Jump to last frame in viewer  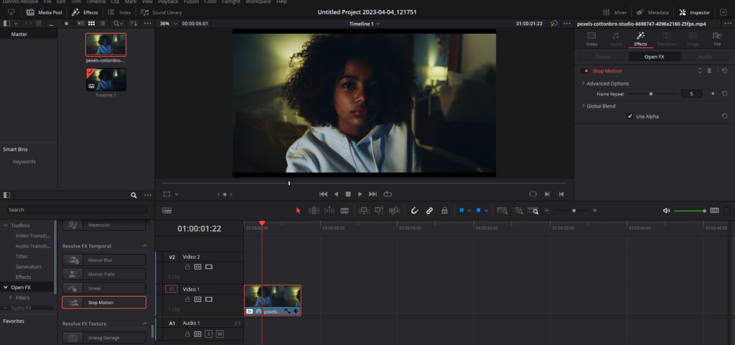373,194
